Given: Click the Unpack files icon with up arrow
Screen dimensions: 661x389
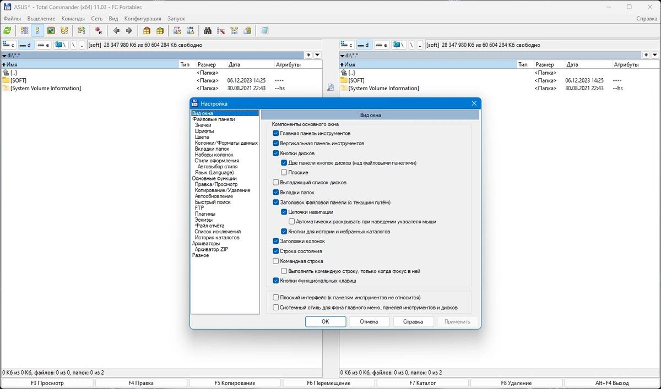Looking at the screenshot, I should point(160,31).
